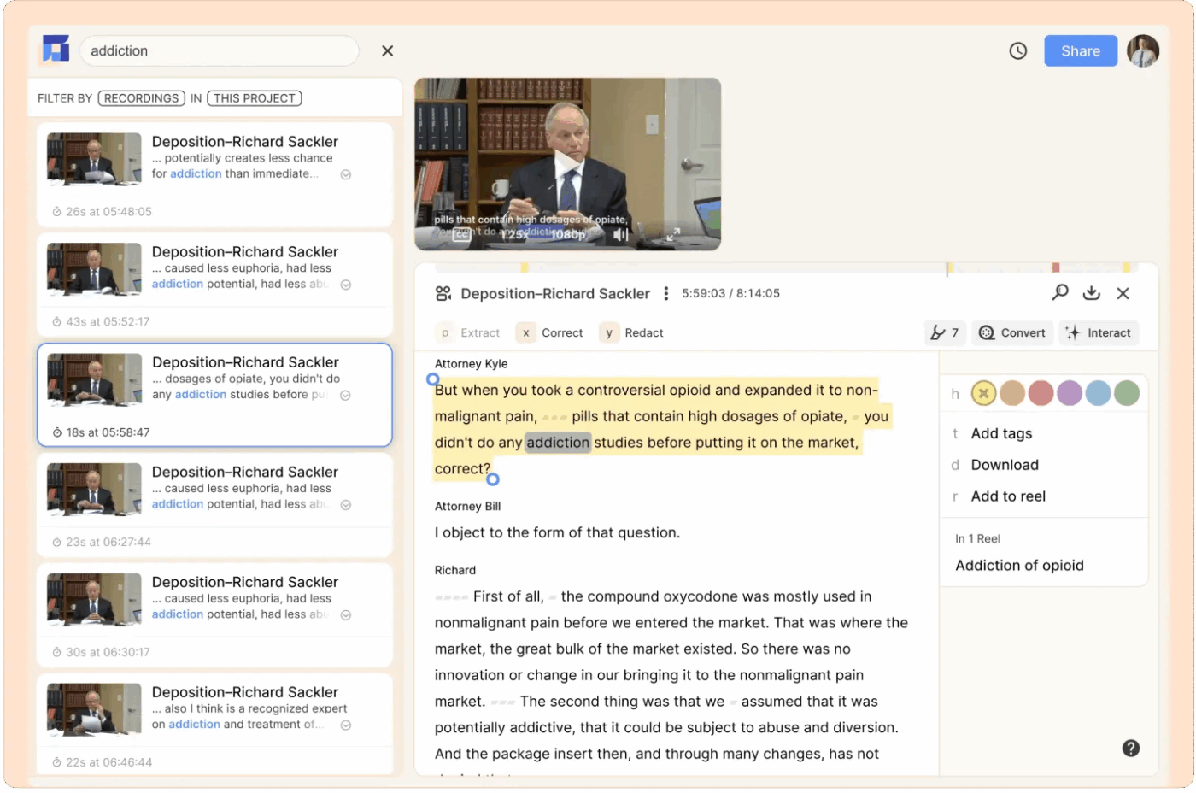The height and width of the screenshot is (793, 1196).
Task: Mute the video volume icon
Action: coord(621,234)
